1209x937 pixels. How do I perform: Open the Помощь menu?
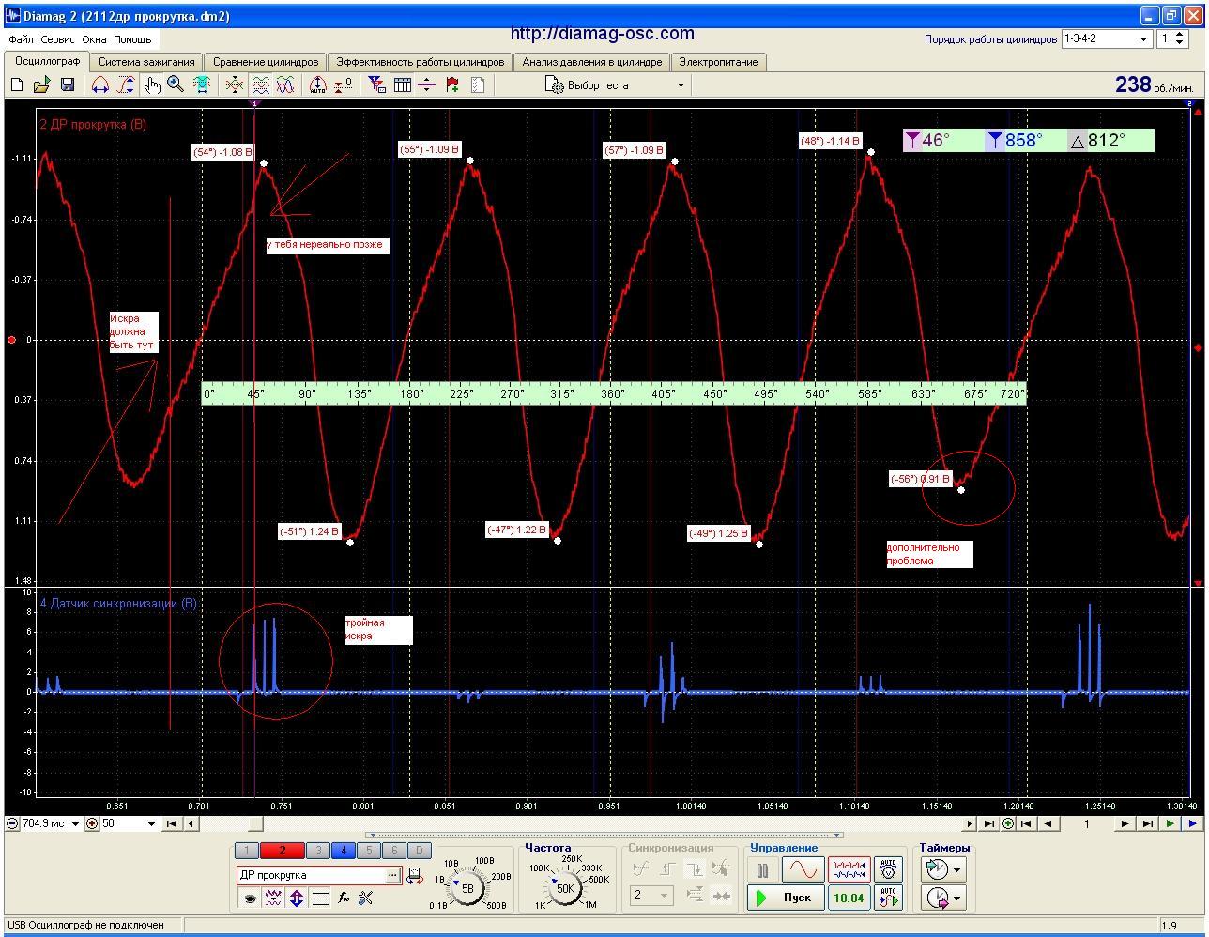[132, 39]
